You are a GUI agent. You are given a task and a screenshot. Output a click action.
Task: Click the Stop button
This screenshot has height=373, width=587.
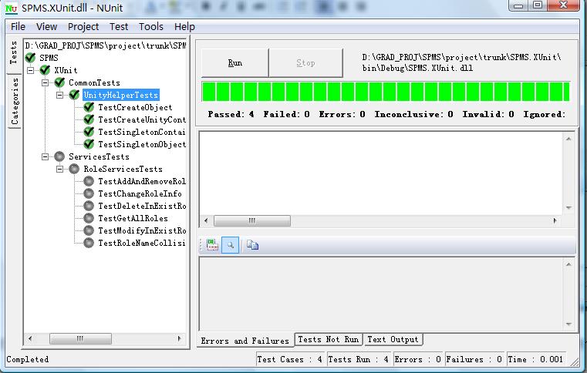[x=306, y=62]
